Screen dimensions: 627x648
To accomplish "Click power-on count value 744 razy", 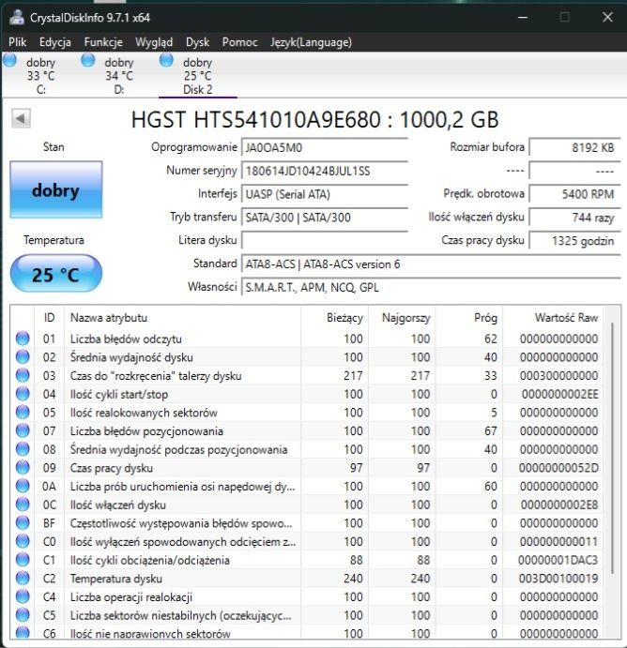I will tap(574, 218).
